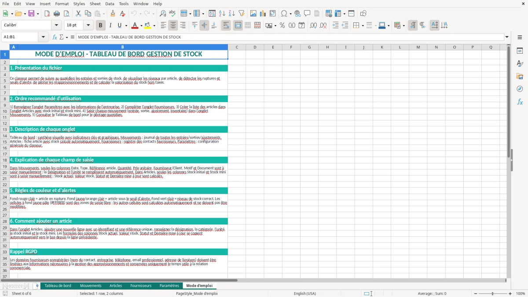Click the Draw Functions shapes icon
Viewport: 528px width, 297px height.
[x=363, y=14]
